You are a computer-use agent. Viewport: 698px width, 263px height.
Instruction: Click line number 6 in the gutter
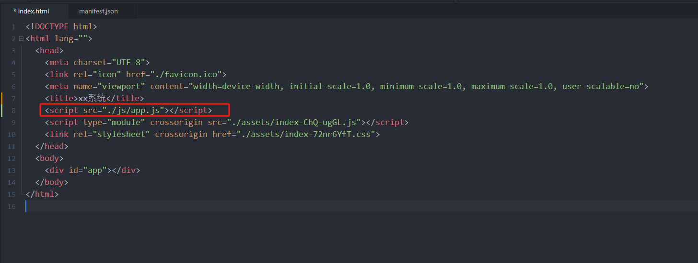pyautogui.click(x=13, y=87)
